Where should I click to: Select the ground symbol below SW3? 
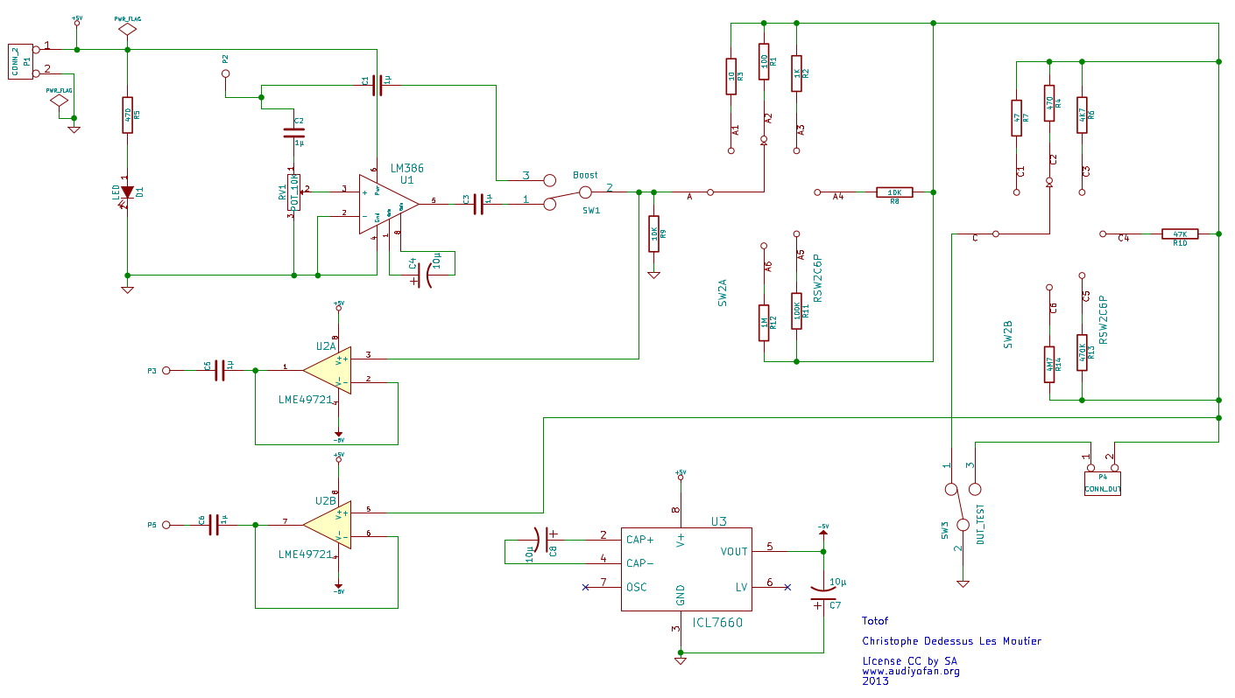pyautogui.click(x=962, y=583)
